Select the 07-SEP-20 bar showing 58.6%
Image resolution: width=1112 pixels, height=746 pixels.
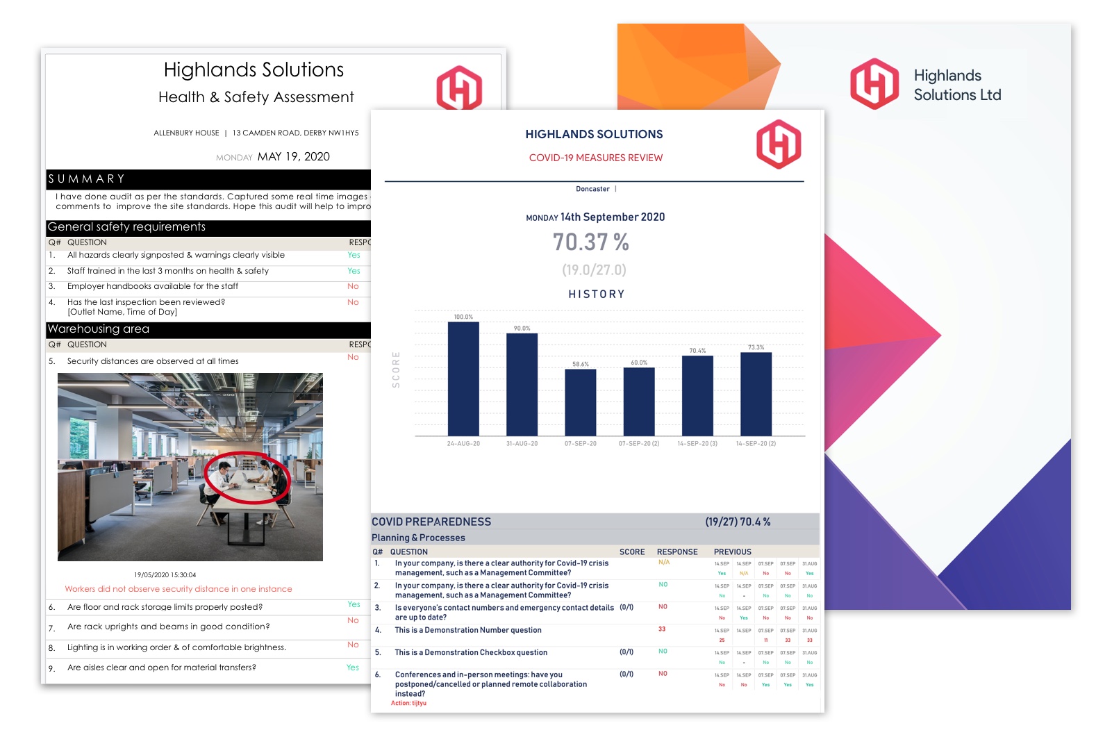click(x=581, y=403)
